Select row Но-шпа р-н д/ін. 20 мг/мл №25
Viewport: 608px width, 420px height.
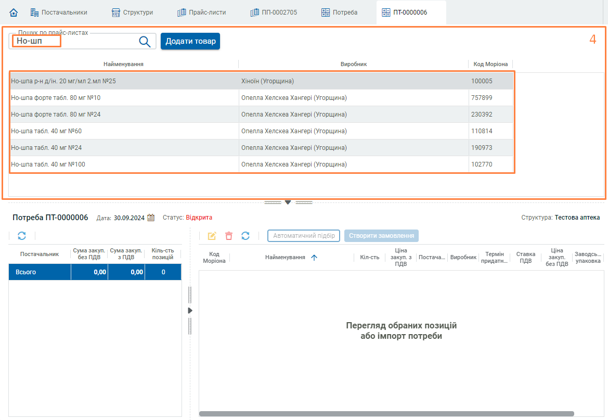pos(261,81)
